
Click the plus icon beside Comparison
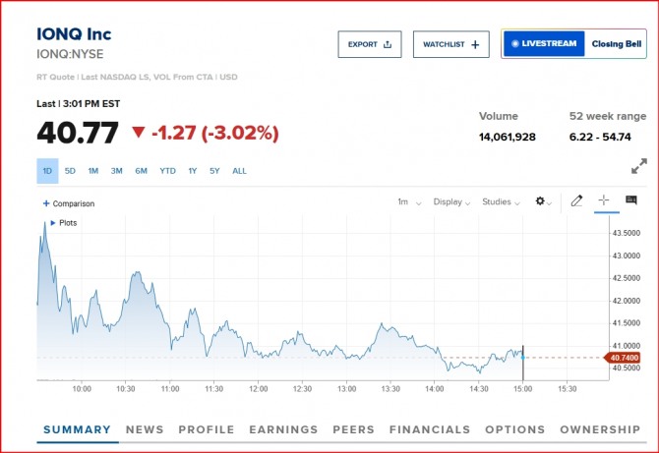46,203
